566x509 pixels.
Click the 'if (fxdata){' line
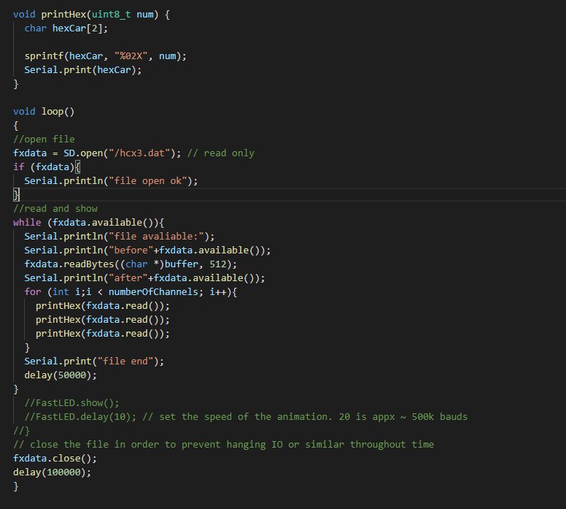47,167
